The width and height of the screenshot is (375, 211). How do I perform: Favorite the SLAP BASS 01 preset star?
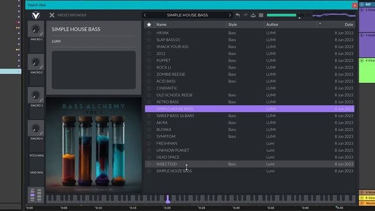click(x=149, y=40)
